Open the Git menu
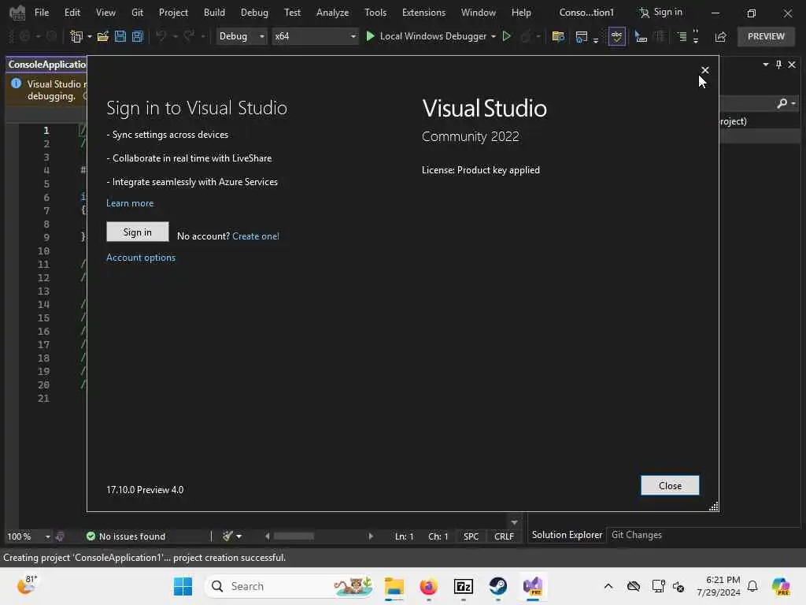 (137, 13)
